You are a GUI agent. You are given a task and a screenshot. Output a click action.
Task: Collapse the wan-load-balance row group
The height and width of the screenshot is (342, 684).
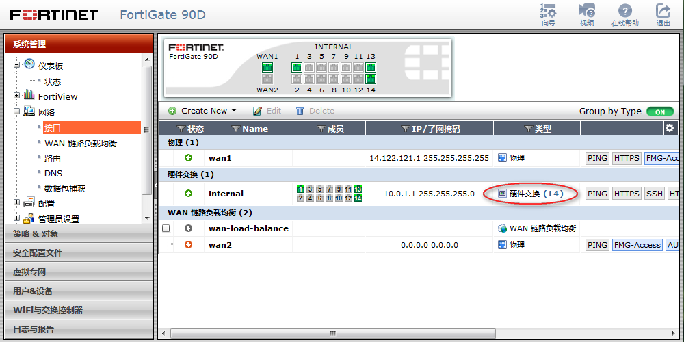point(166,228)
